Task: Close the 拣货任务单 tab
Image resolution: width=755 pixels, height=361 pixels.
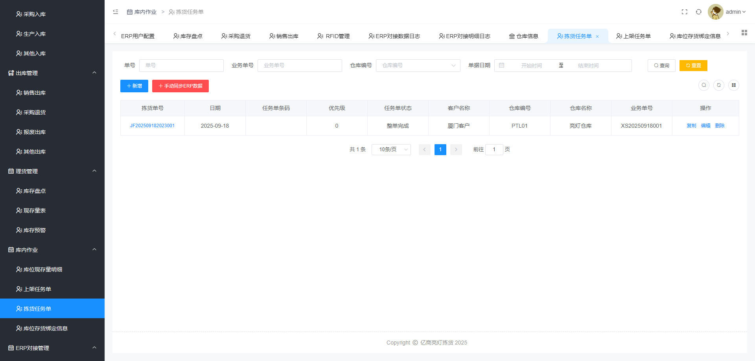Action: 597,37
